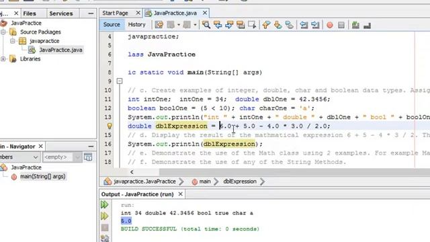This screenshot has width=430, height=242.
Task: Click the main breadcrumb
Action: pyautogui.click(x=204, y=182)
